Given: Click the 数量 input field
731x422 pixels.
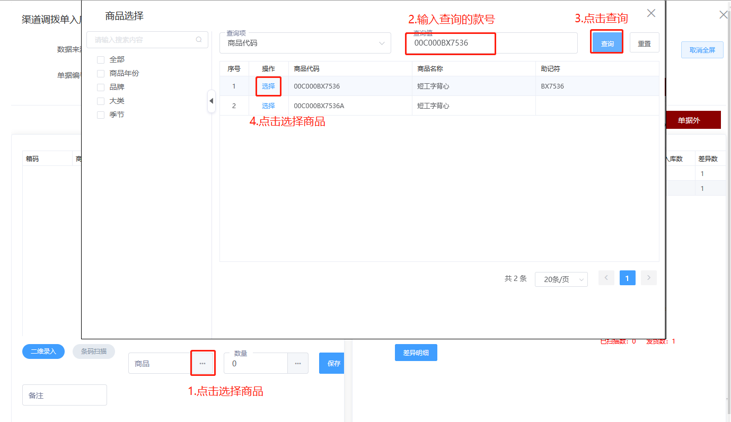Looking at the screenshot, I should [256, 364].
